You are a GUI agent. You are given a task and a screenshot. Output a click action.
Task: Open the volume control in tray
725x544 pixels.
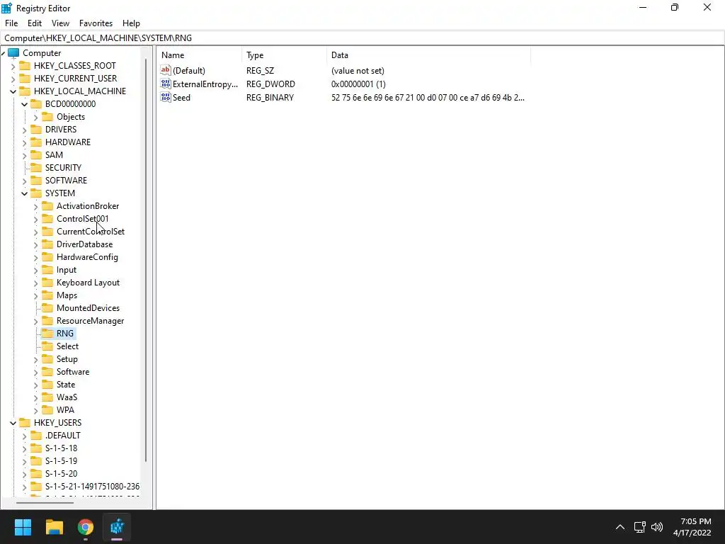click(657, 527)
